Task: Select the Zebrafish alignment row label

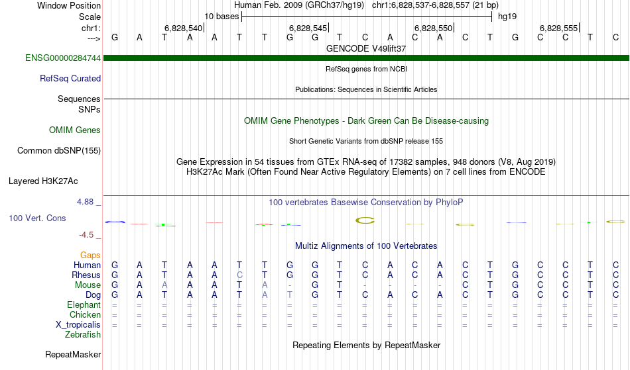Action: click(x=83, y=335)
